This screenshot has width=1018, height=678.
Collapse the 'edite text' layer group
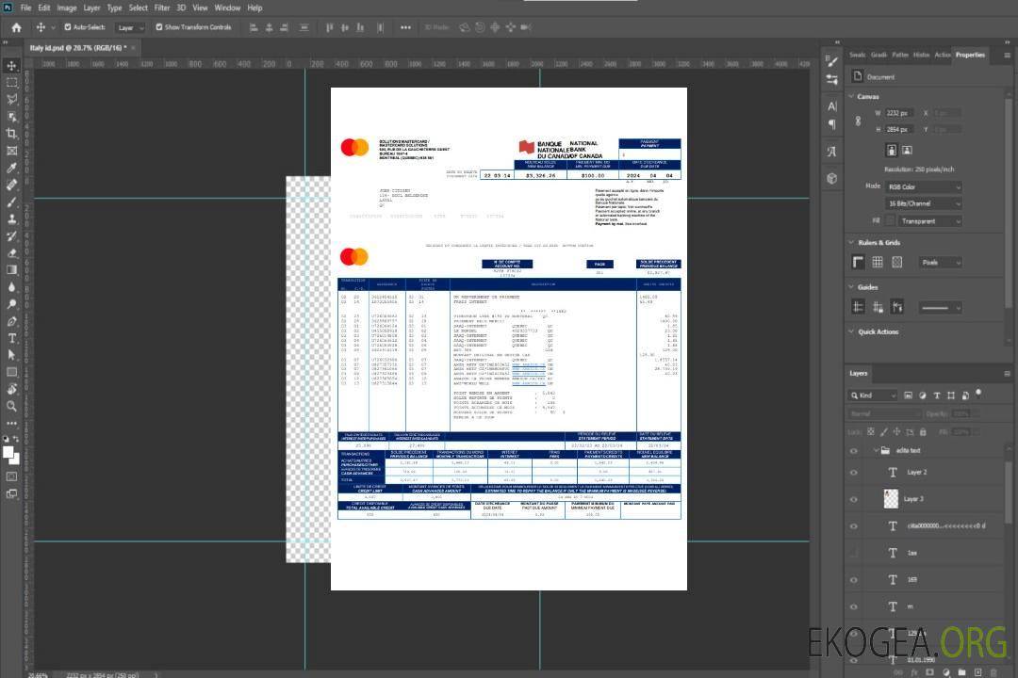876,450
